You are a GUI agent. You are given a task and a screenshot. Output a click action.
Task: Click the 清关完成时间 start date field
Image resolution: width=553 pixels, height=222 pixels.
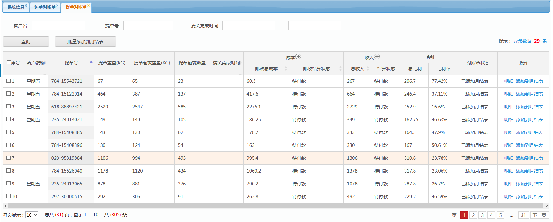pos(249,25)
